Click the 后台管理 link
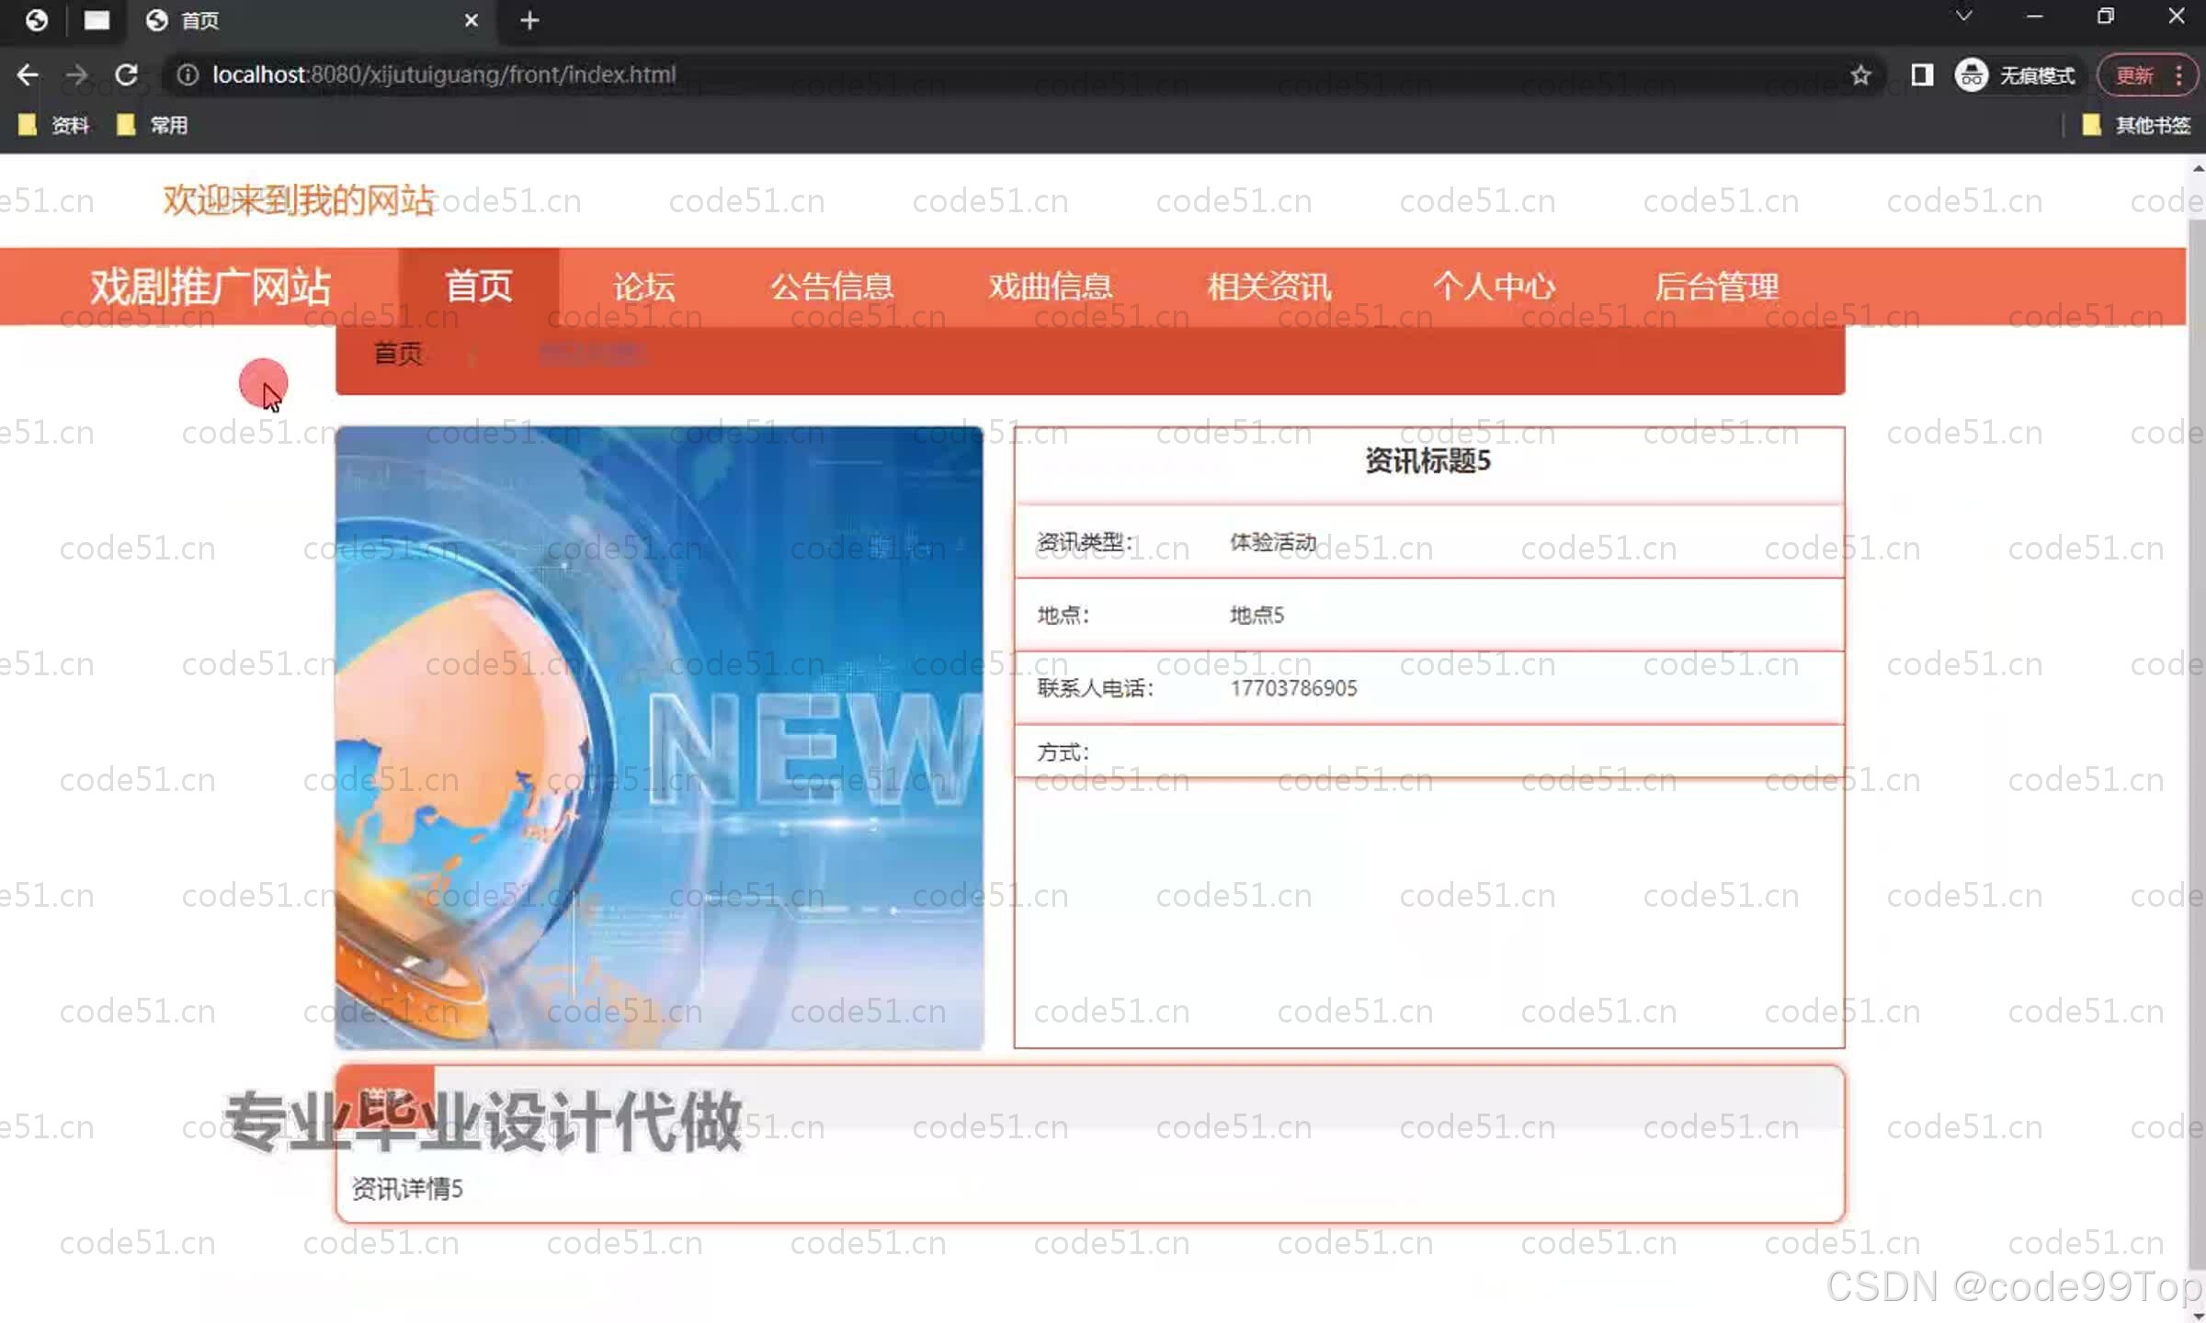The width and height of the screenshot is (2206, 1323). (1716, 287)
